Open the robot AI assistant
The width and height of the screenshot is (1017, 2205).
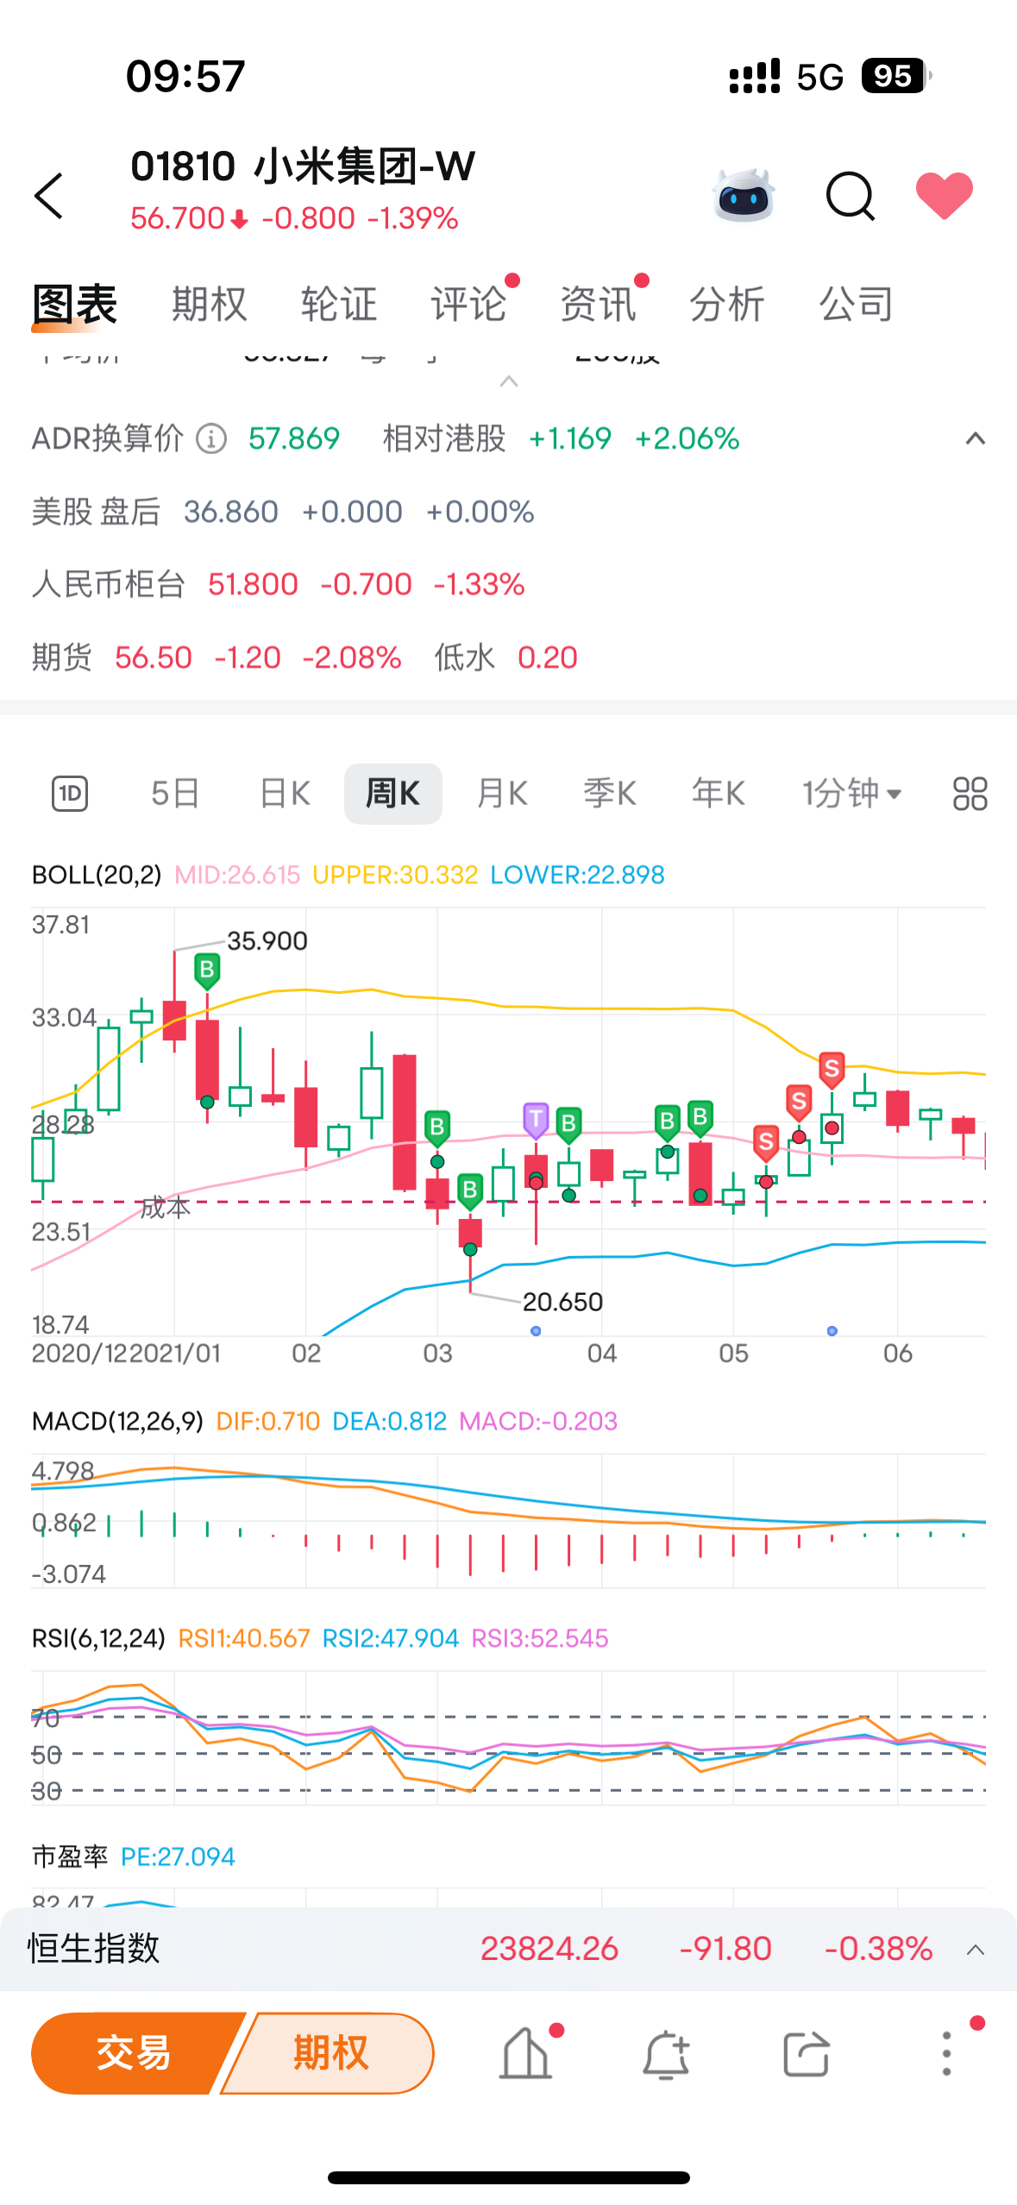point(744,196)
